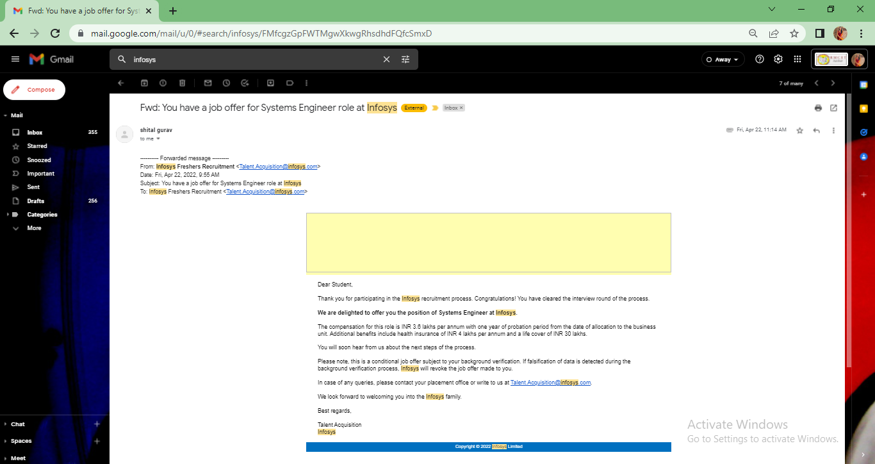The height and width of the screenshot is (464, 875).
Task: Expand the 'to me' recipient details
Action: point(158,138)
